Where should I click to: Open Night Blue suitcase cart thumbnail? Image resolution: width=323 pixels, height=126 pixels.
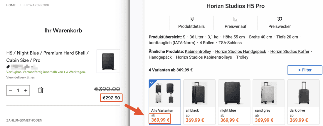click(108, 61)
